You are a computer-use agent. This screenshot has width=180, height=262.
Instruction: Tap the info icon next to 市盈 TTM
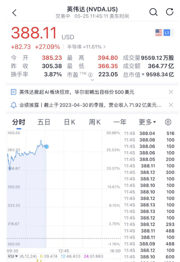pyautogui.click(x=90, y=75)
